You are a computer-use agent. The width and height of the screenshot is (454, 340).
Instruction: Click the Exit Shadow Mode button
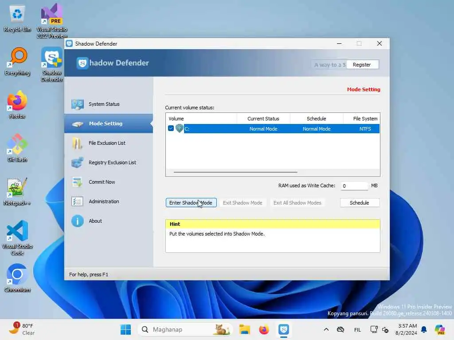[243, 203]
